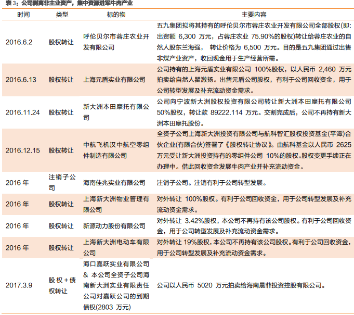Select the 类型 column header

click(62, 15)
